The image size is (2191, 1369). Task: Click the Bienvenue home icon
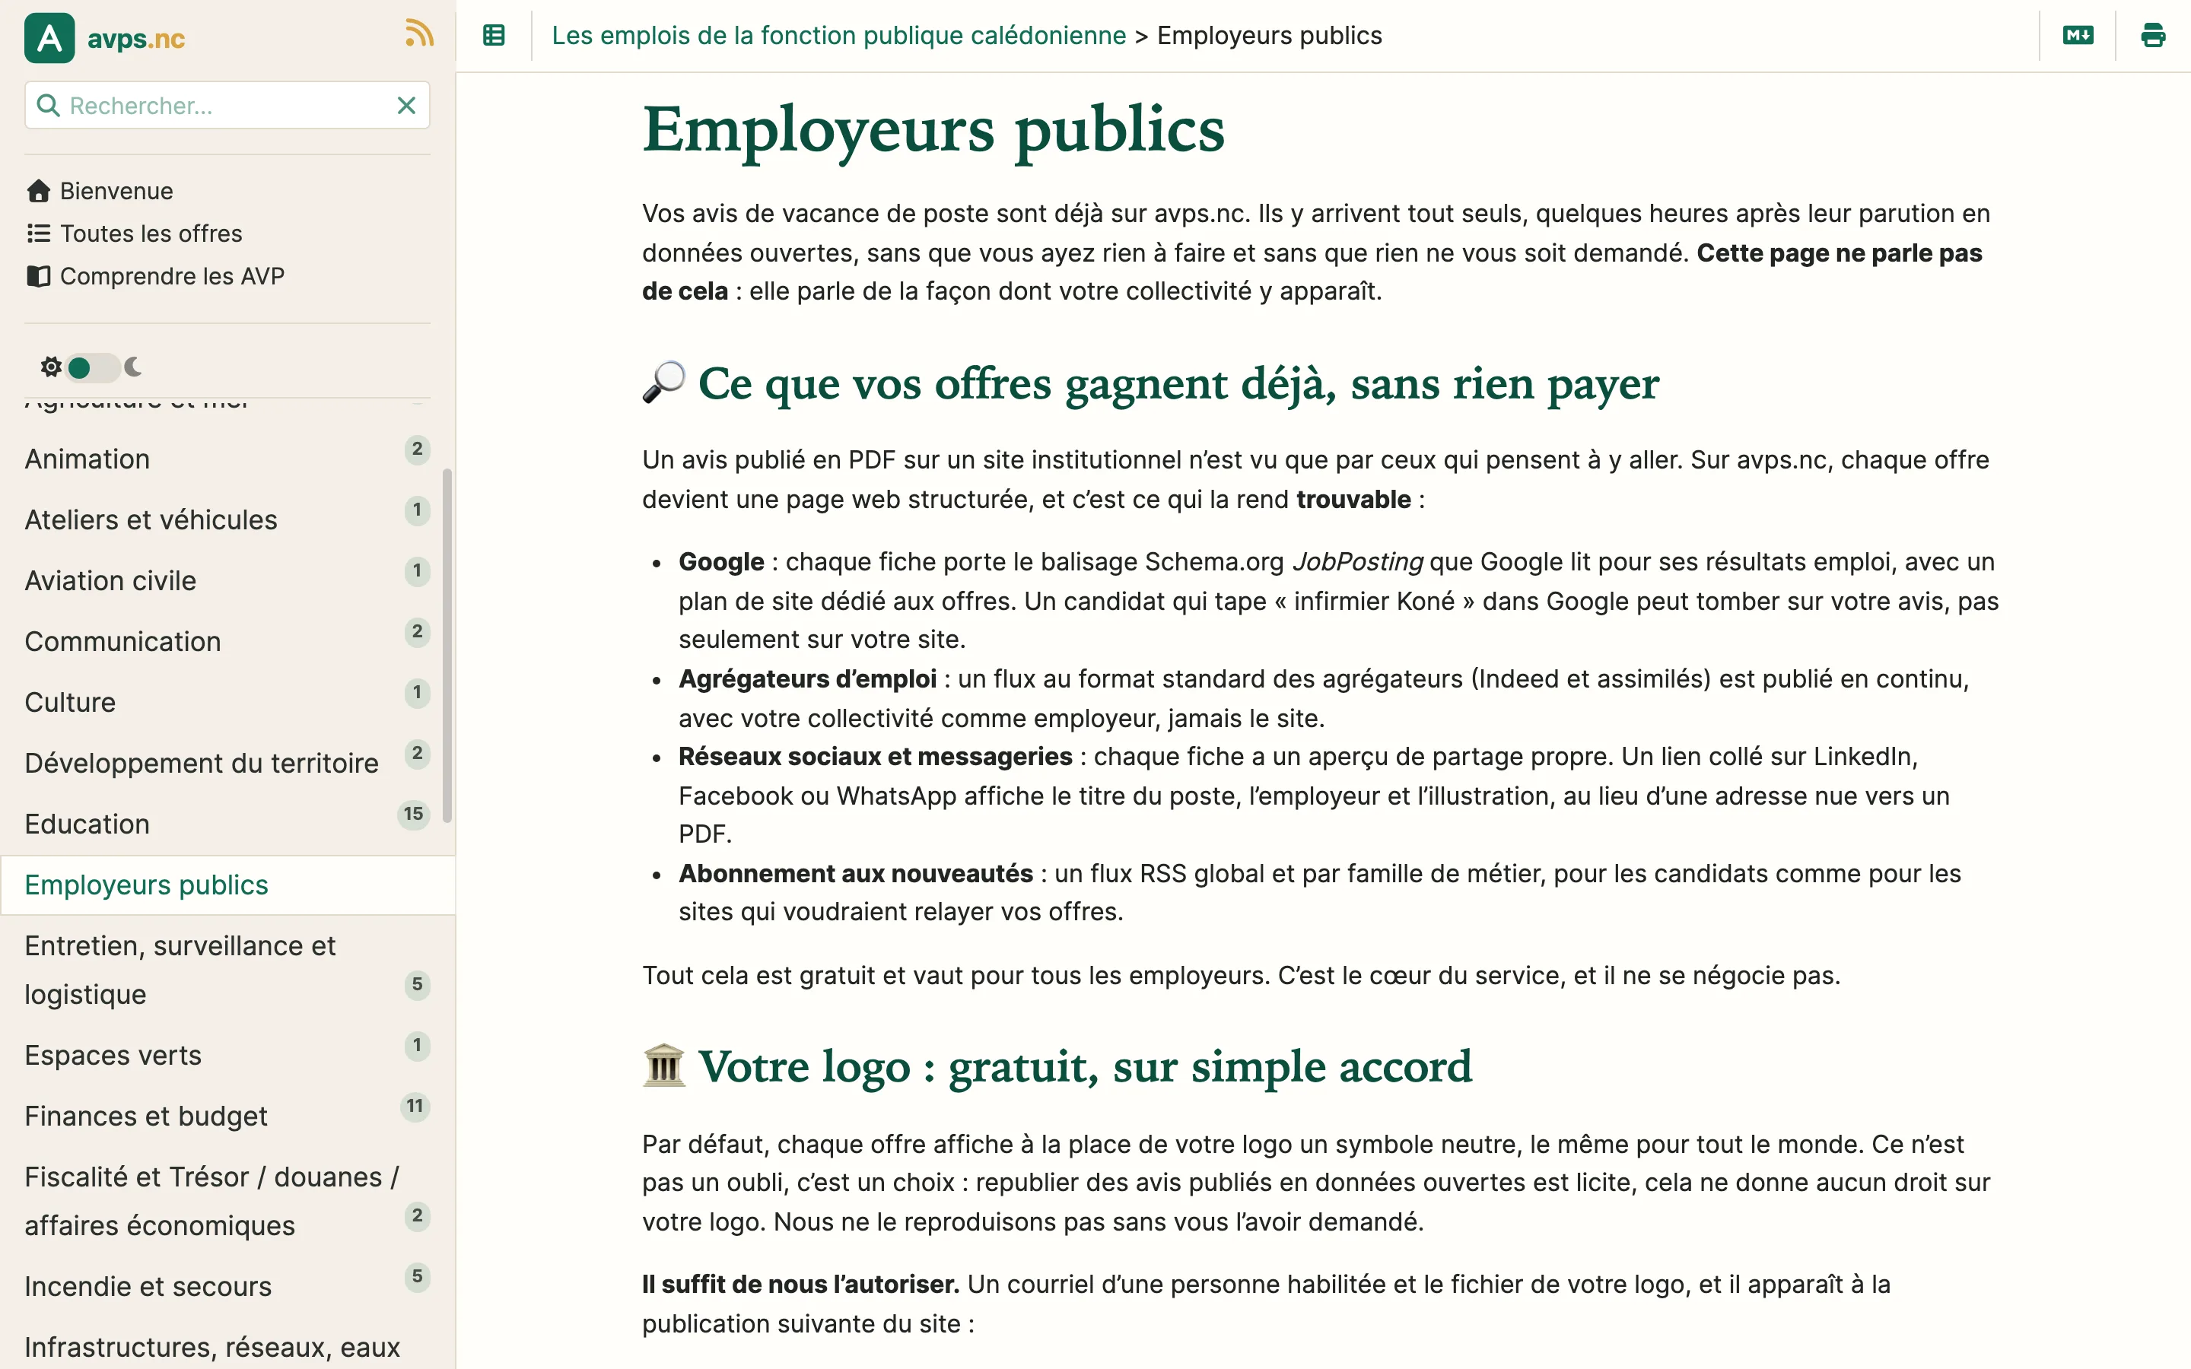(38, 190)
